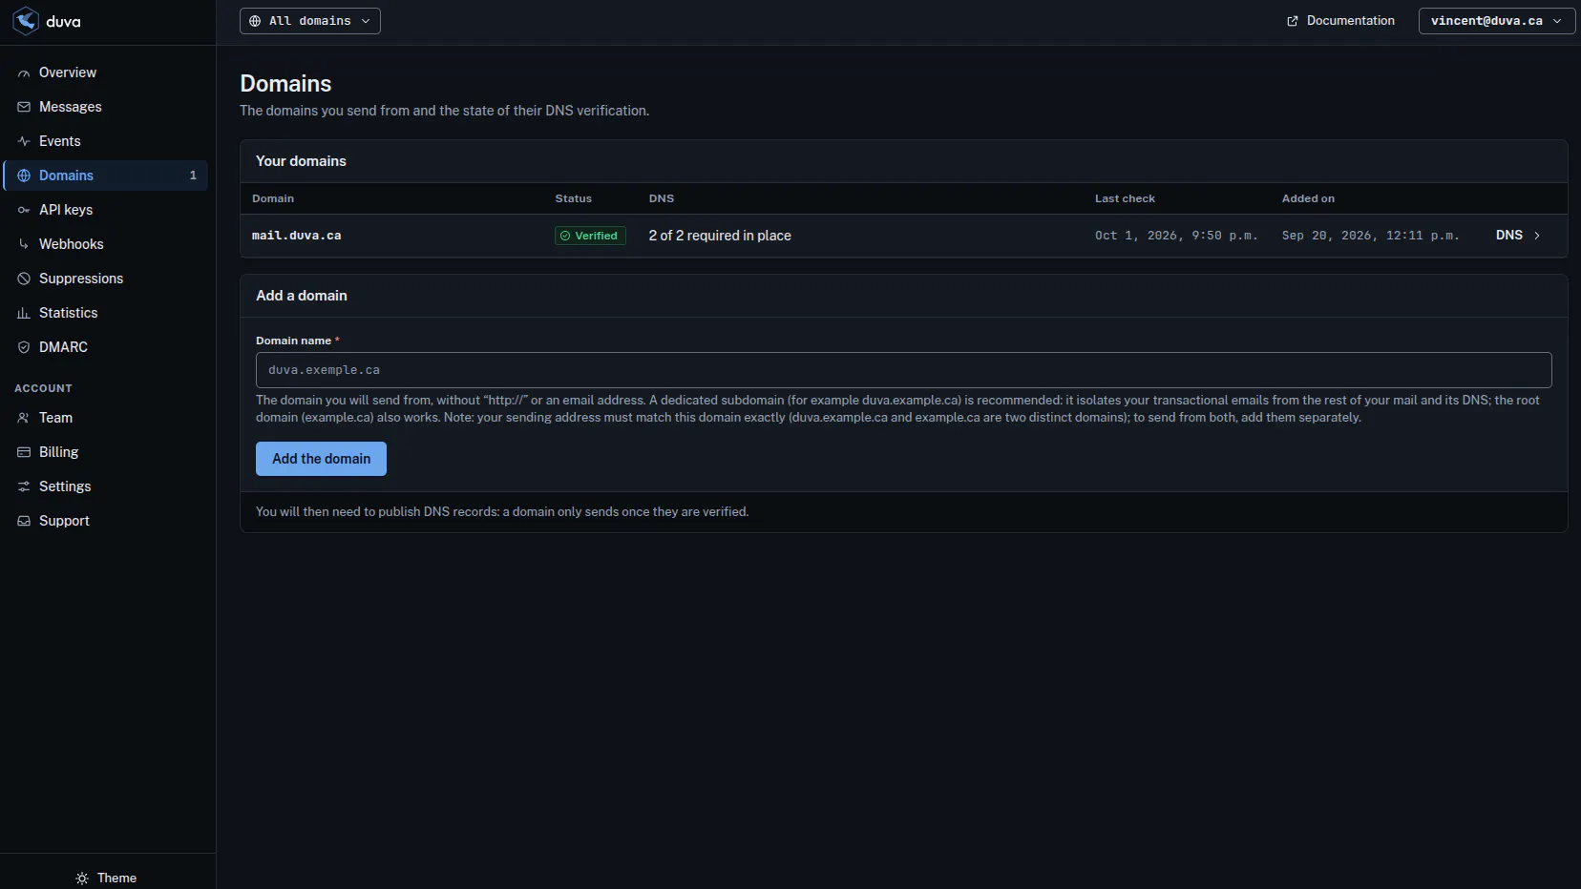This screenshot has height=889, width=1581.
Task: Open Billing in sidebar
Action: [x=106, y=452]
